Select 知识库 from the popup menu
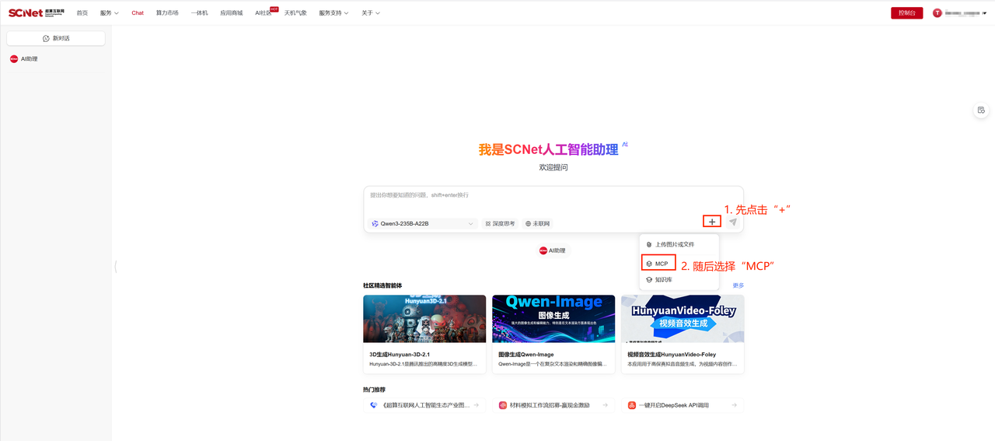 point(662,279)
